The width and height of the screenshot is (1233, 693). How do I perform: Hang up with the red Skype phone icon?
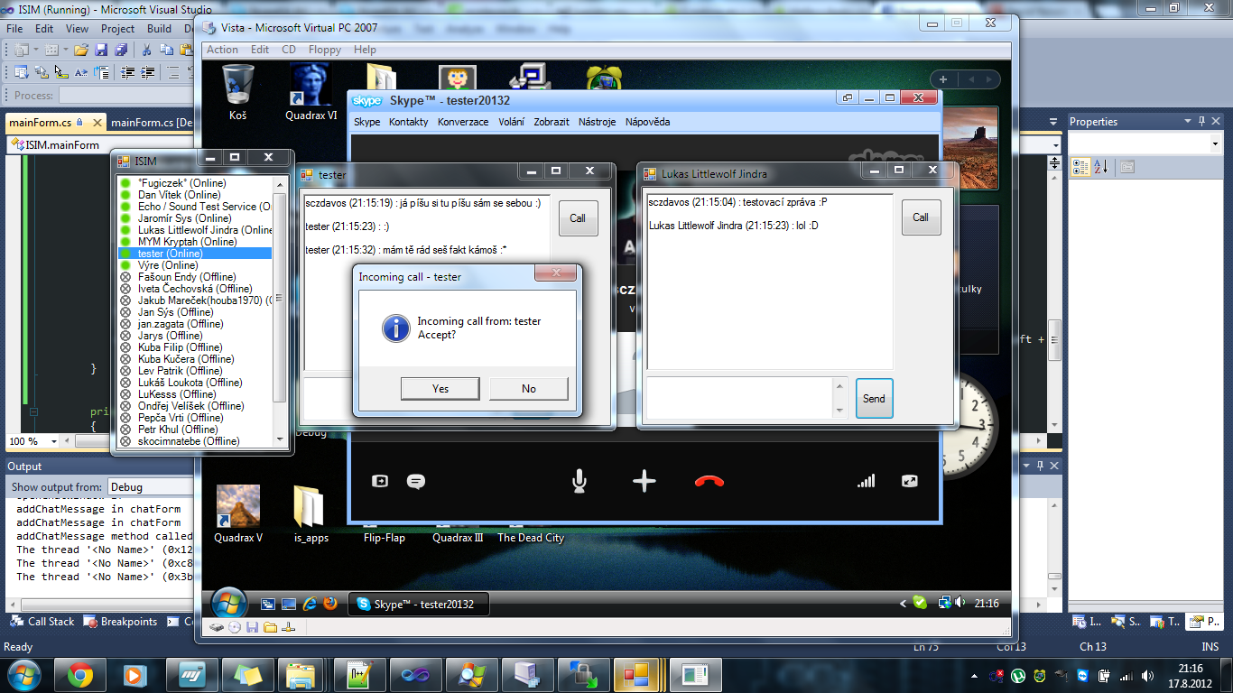click(709, 482)
